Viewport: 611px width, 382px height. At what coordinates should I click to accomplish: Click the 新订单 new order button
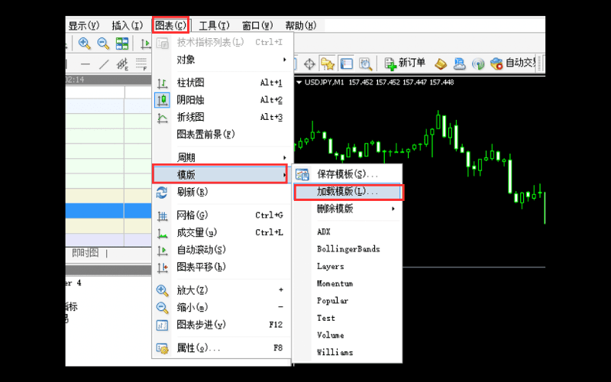406,63
